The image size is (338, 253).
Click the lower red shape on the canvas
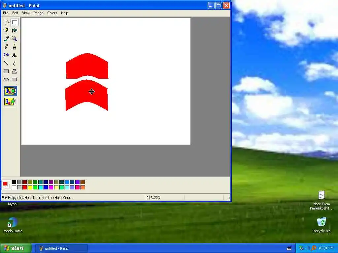(86, 95)
